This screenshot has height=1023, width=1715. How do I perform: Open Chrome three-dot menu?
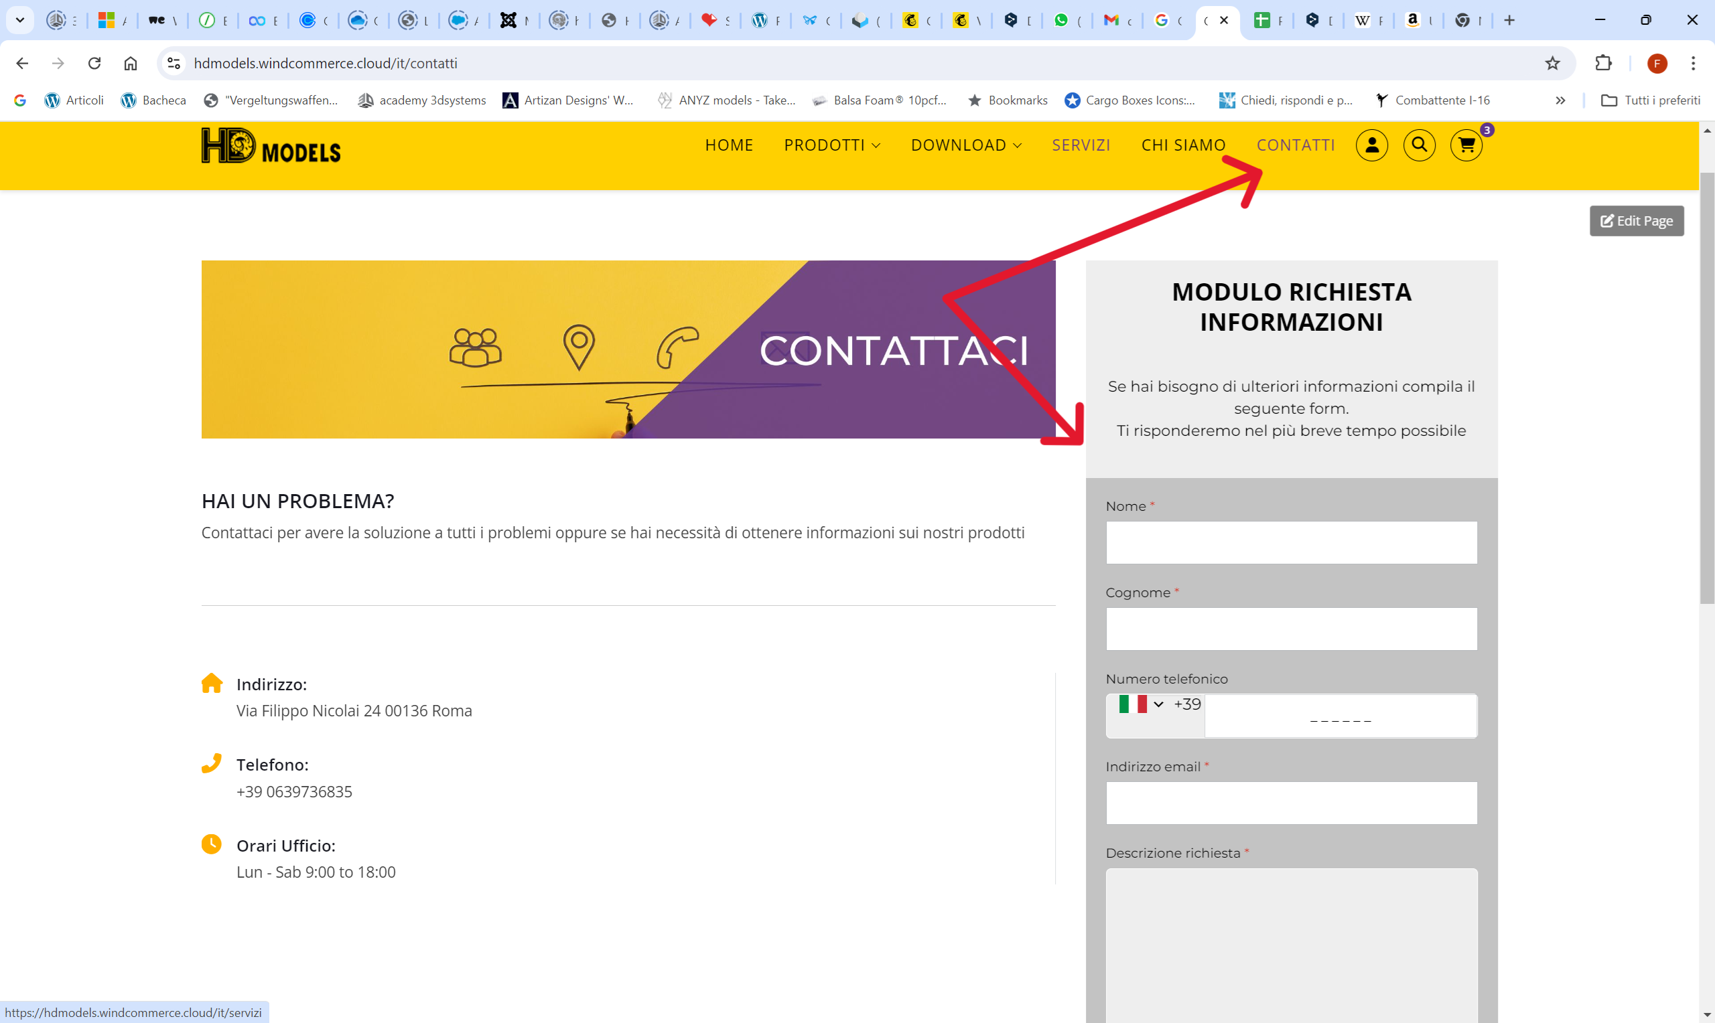[x=1693, y=64]
